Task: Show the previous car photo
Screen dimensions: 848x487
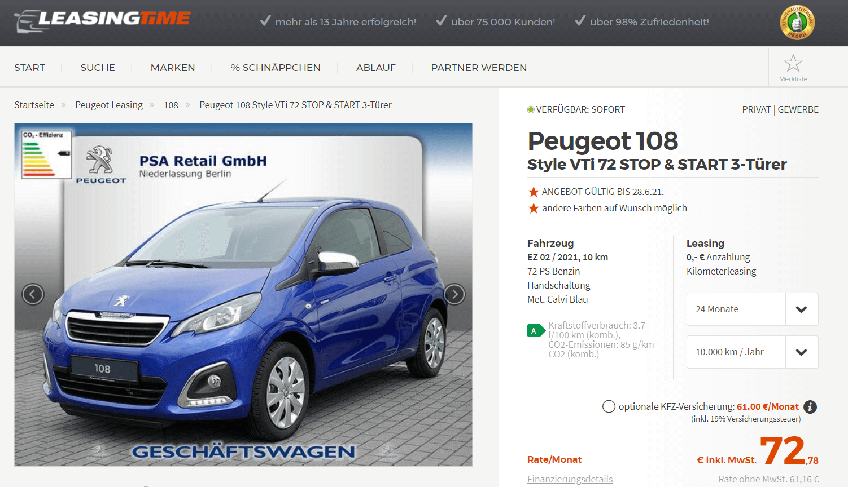Action: pos(33,294)
